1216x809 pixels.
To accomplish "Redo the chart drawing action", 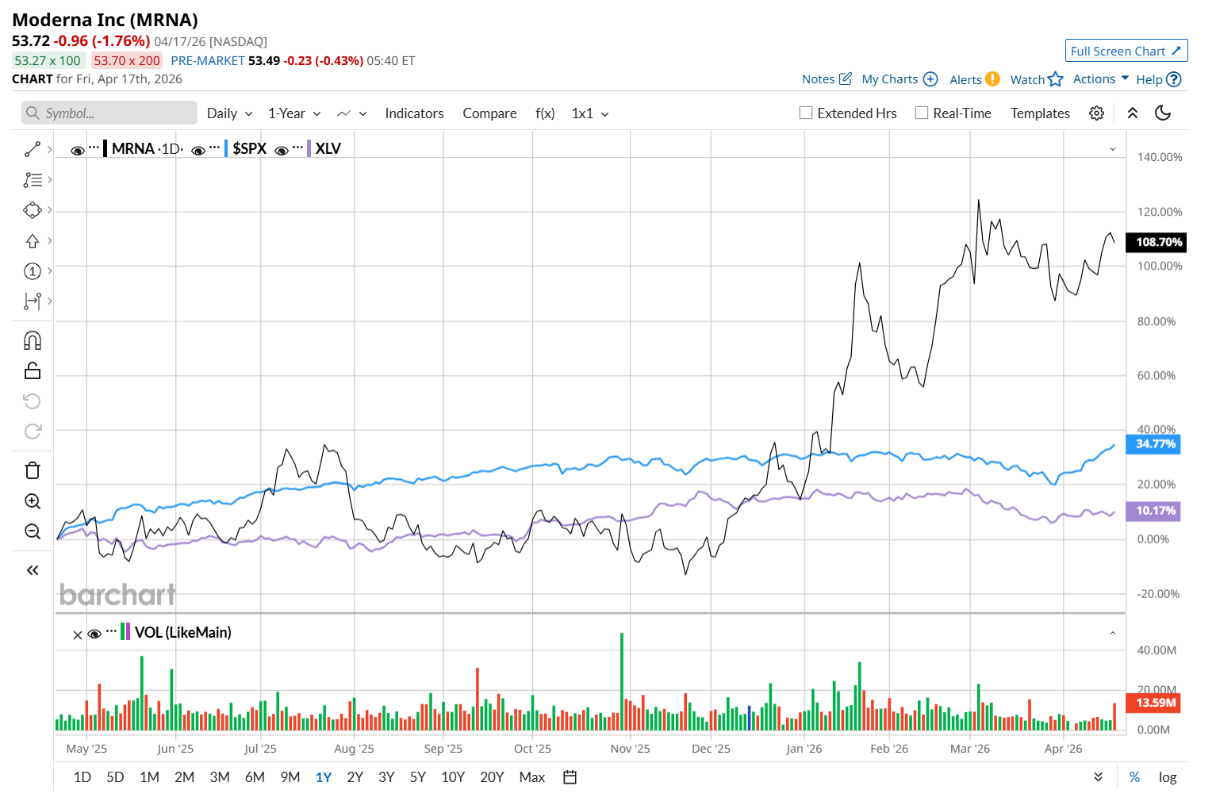I will point(33,431).
